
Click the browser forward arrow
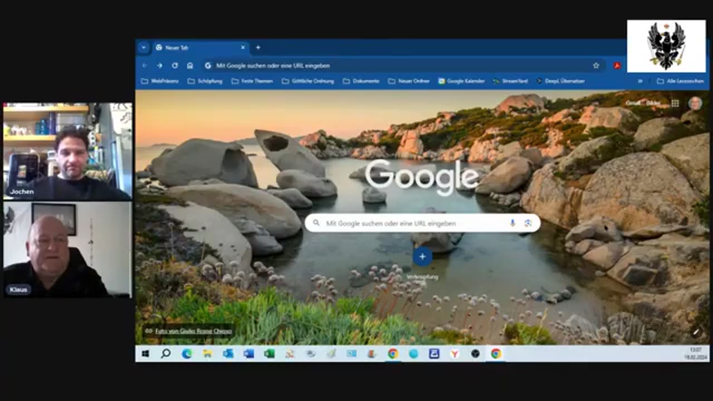[x=160, y=66]
